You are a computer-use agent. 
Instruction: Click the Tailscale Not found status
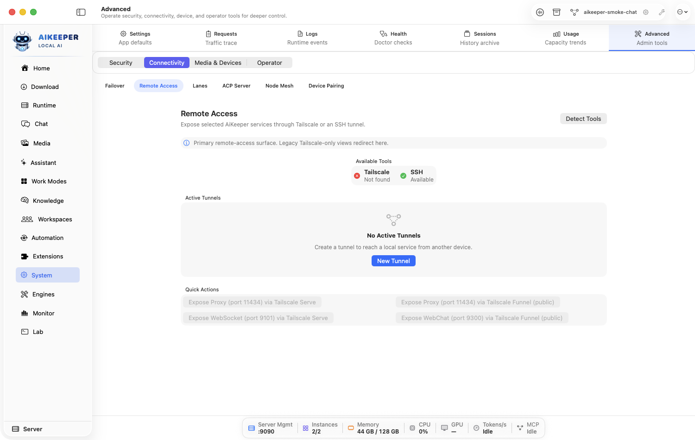pyautogui.click(x=373, y=176)
